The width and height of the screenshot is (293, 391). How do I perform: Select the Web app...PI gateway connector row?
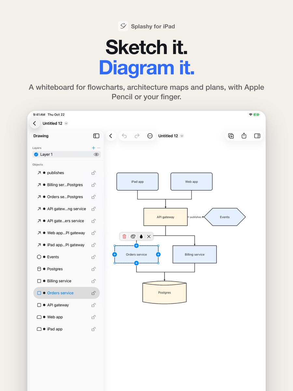point(67,233)
